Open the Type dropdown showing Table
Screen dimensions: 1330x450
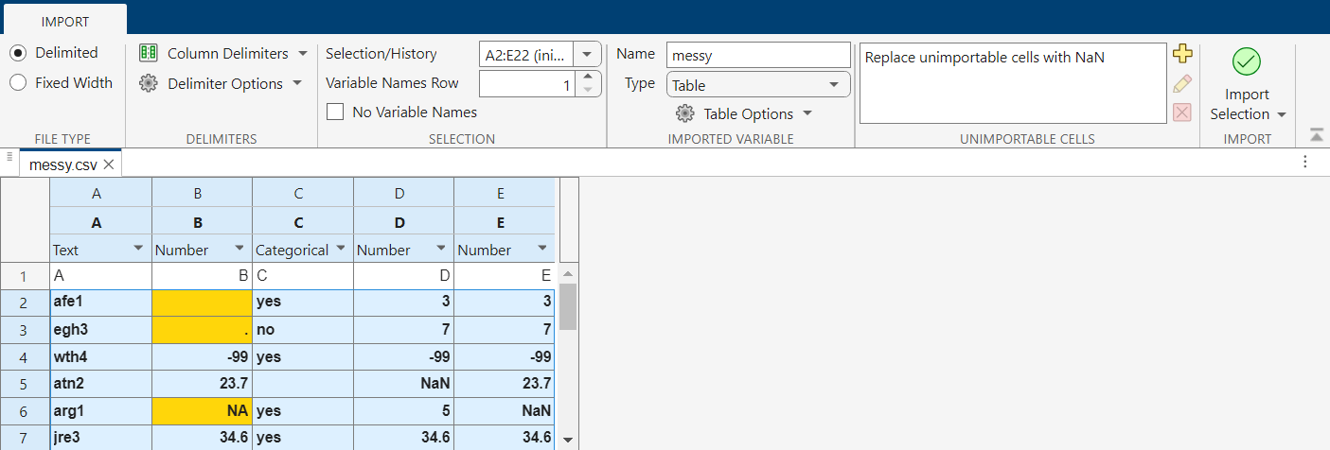point(758,85)
